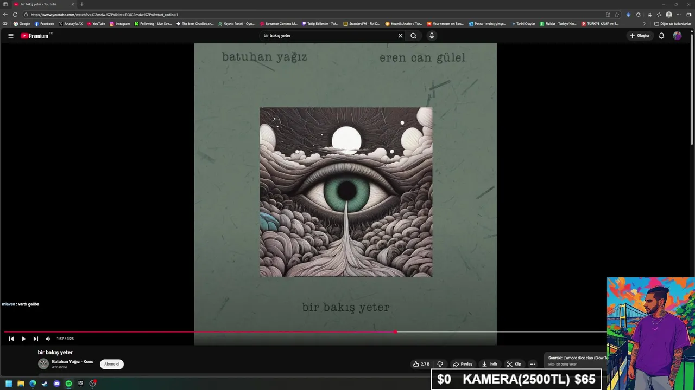Image resolution: width=695 pixels, height=390 pixels.
Task: Download the video with İndir
Action: point(489,364)
